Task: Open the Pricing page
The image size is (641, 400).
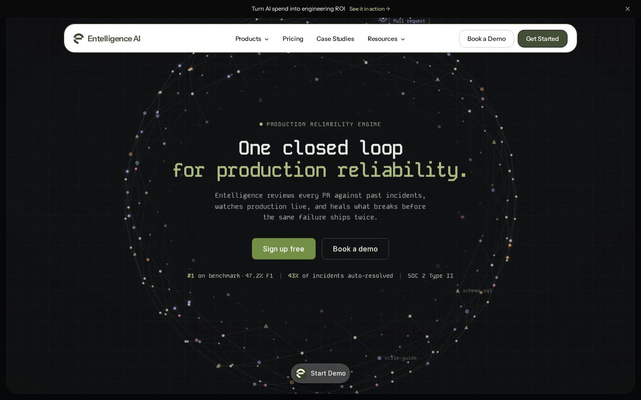Action: tap(293, 39)
